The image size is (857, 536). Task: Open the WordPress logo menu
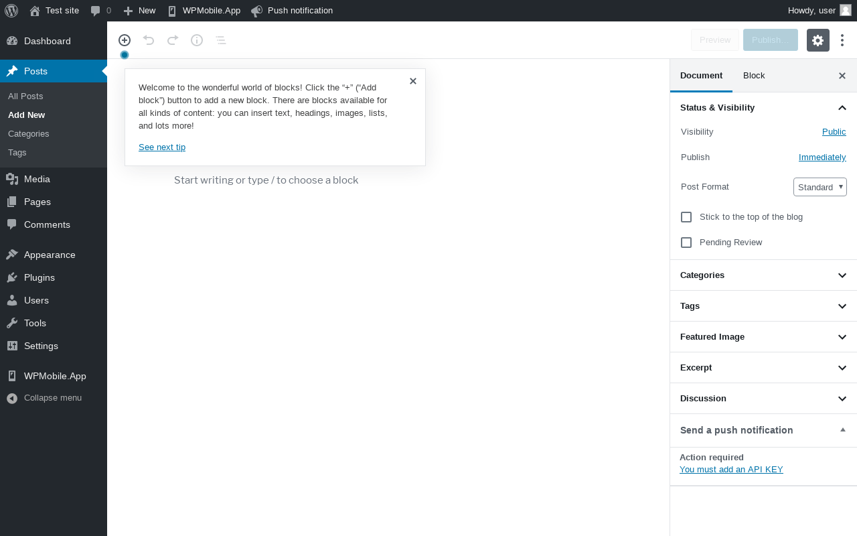11,11
